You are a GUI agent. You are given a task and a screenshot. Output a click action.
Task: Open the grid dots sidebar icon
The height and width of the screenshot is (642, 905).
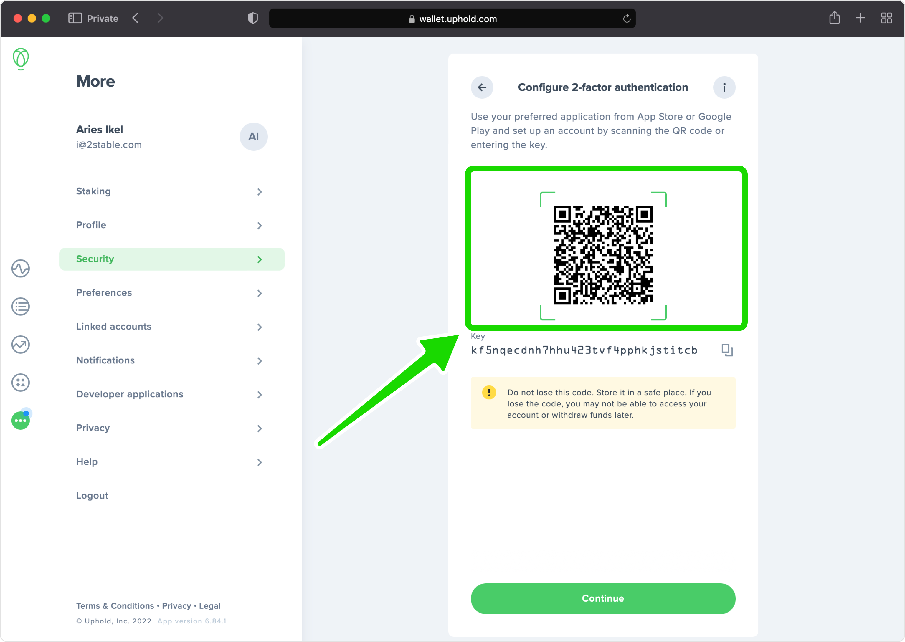21,383
